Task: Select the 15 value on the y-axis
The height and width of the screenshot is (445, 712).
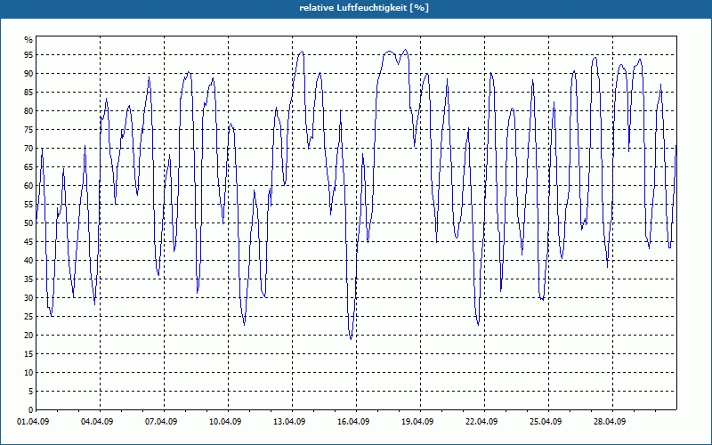Action: coord(28,353)
